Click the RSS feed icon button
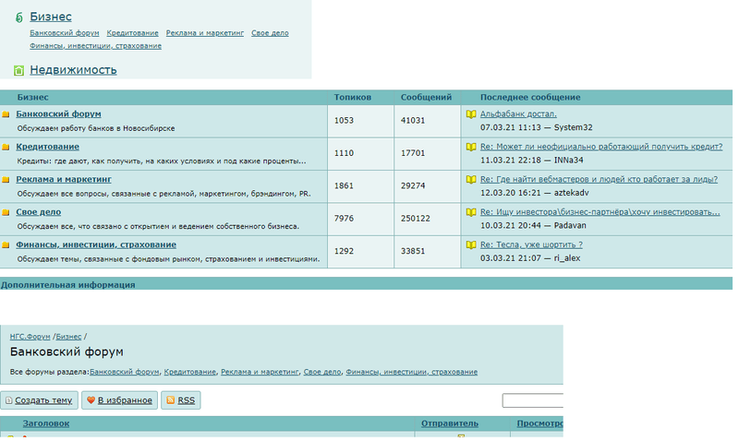739x441 pixels. click(x=180, y=400)
